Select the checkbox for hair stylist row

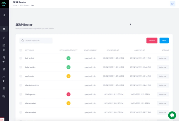point(21,58)
